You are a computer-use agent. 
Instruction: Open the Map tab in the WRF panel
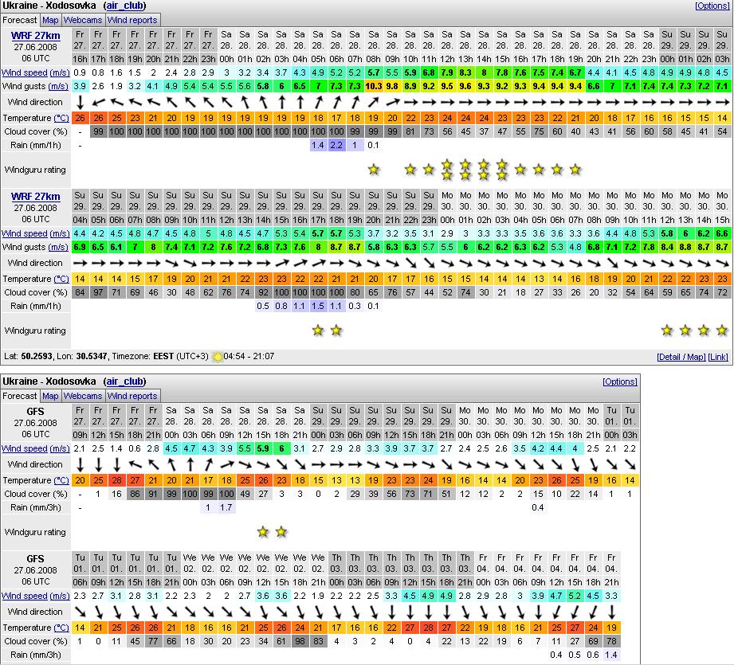(50, 20)
